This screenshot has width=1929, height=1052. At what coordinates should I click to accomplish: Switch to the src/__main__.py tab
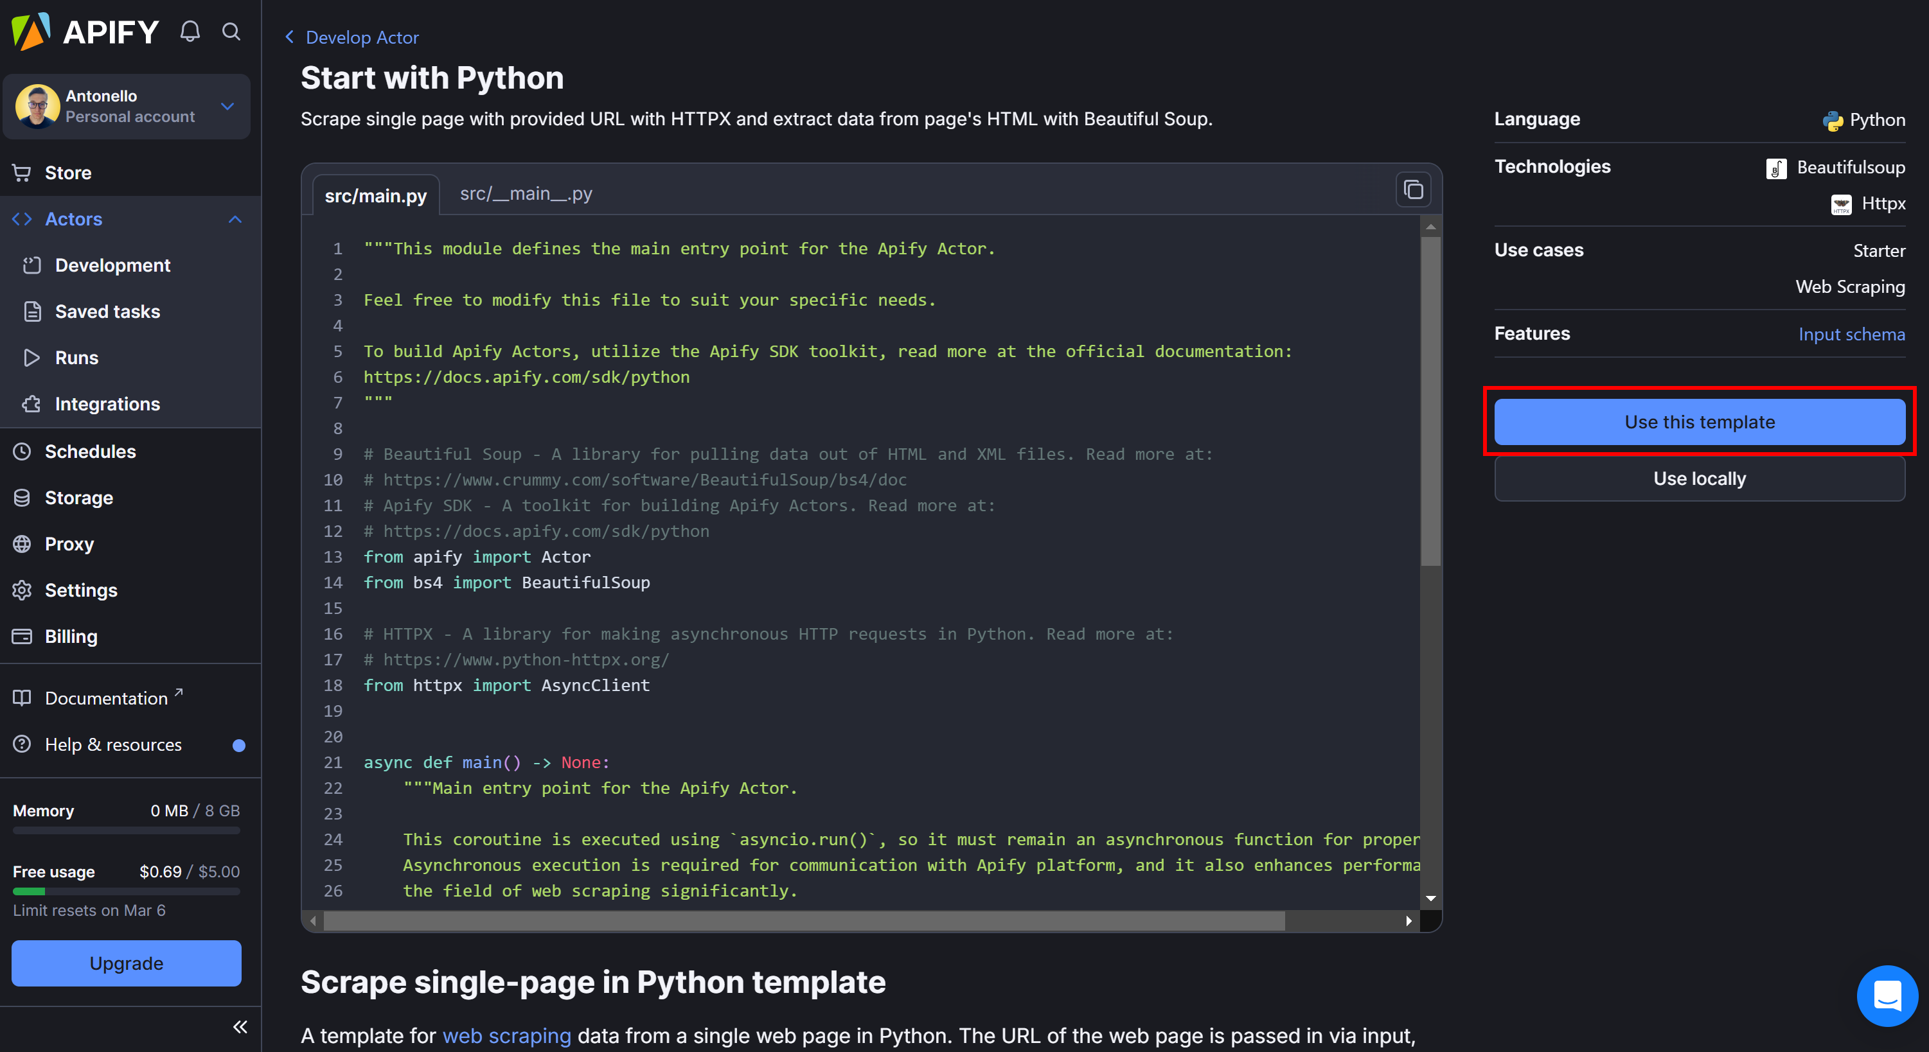(525, 193)
